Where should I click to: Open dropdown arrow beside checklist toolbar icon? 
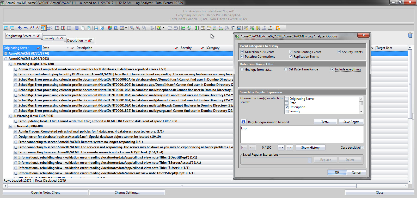coord(126,28)
